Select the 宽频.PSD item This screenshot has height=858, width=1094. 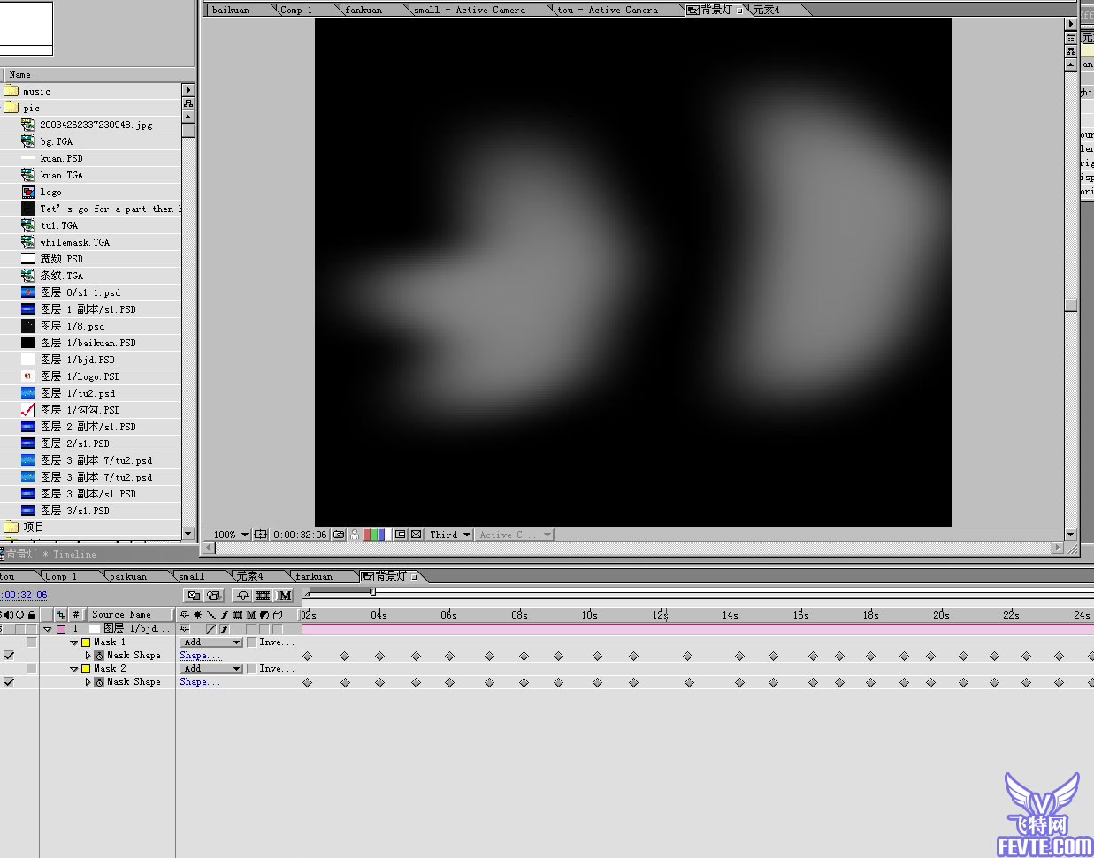pos(61,259)
